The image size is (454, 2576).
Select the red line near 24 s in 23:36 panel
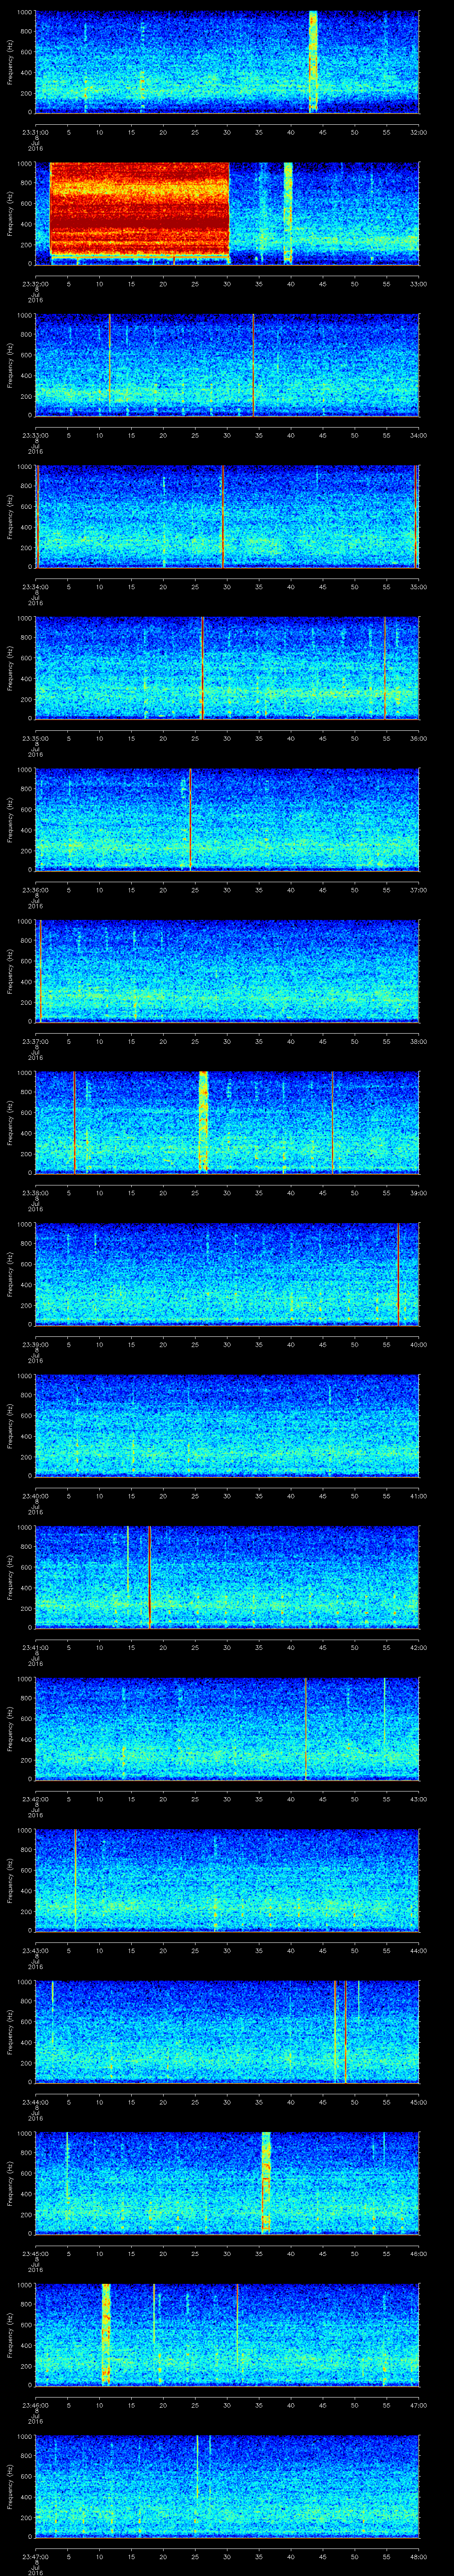(190, 819)
